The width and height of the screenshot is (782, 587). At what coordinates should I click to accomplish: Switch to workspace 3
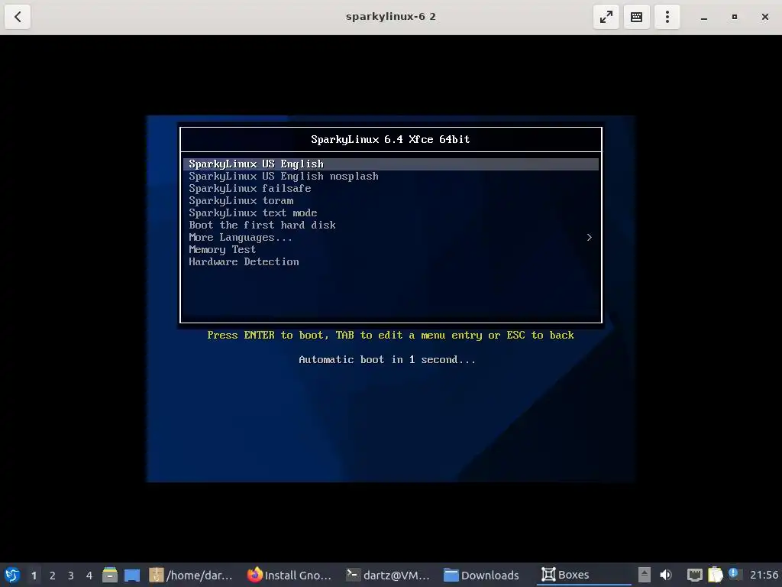(71, 576)
